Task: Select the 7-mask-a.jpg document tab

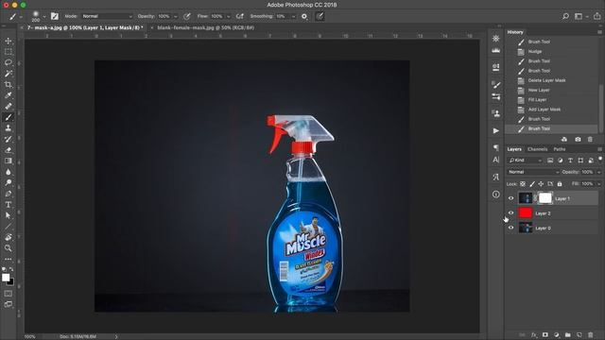Action: [x=85, y=27]
